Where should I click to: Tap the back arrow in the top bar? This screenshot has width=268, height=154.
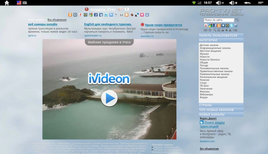pyautogui.click(x=247, y=3)
